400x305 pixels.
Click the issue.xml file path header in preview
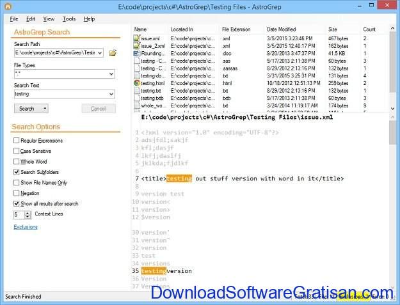coord(237,117)
